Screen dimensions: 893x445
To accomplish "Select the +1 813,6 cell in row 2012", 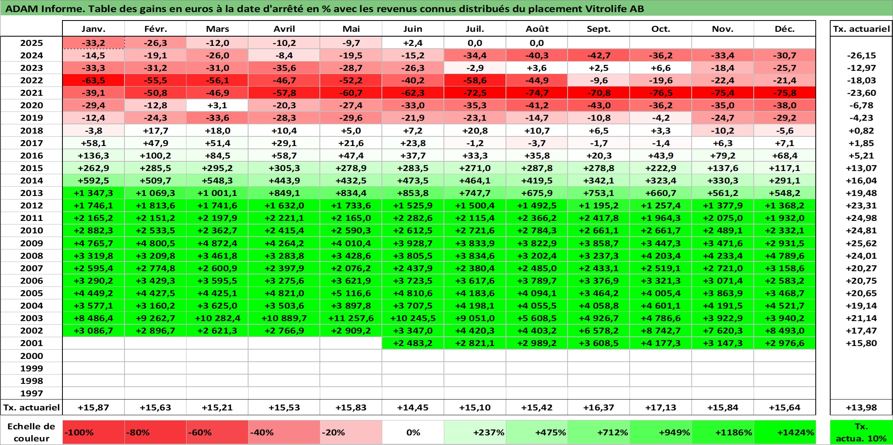I will click(x=155, y=206).
